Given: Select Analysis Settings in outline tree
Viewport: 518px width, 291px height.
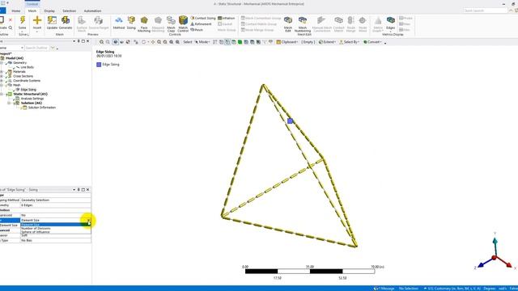Looking at the screenshot, I should point(32,99).
